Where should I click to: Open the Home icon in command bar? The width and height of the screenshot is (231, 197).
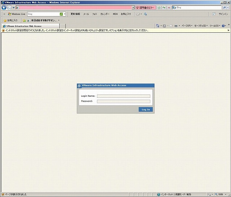(x=158, y=26)
